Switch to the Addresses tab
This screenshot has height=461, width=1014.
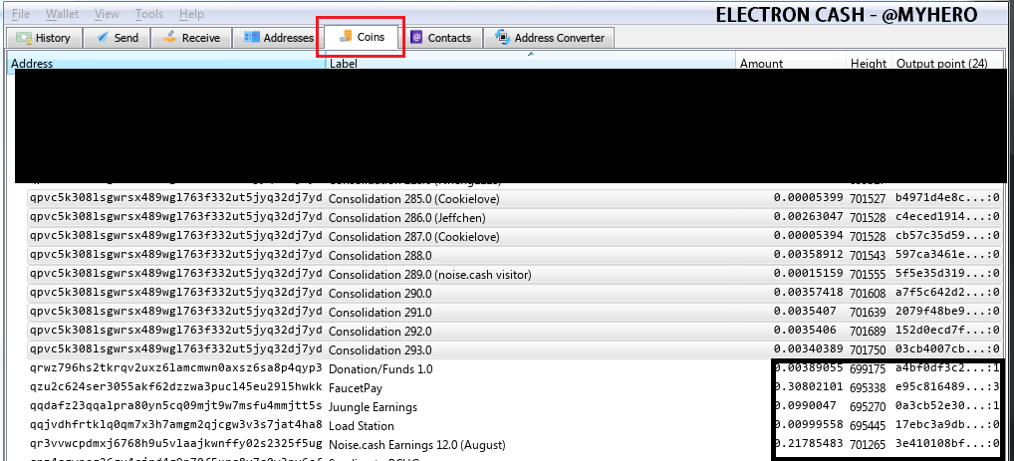point(278,38)
